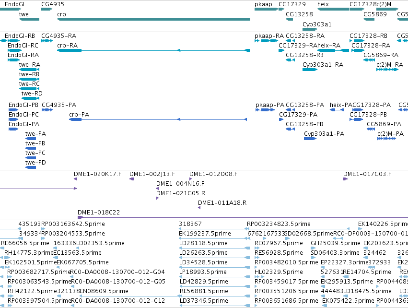
Task: Select the CG13258-RB transcript
Action: 290,60
